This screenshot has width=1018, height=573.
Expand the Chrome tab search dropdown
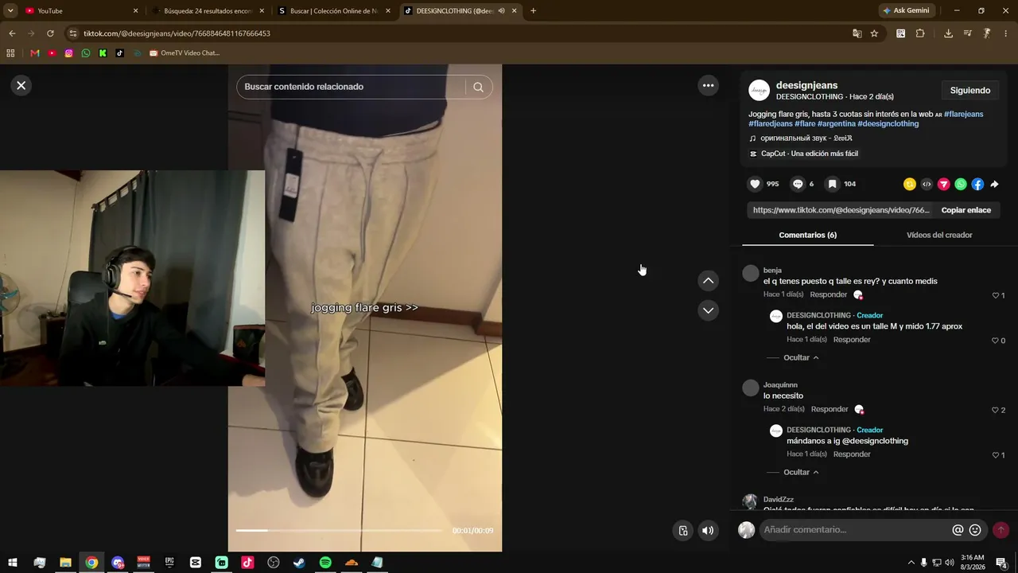pos(10,11)
